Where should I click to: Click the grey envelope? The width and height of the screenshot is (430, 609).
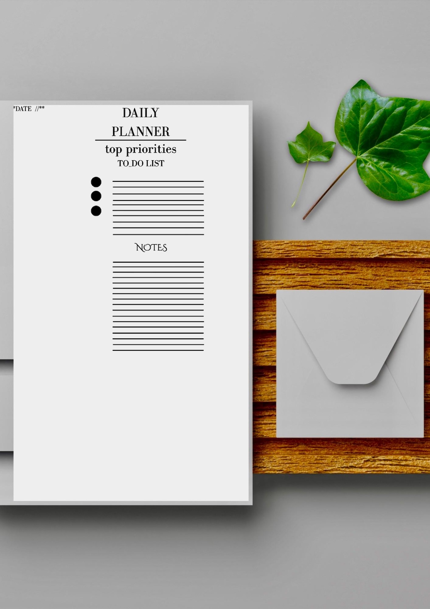coord(350,363)
